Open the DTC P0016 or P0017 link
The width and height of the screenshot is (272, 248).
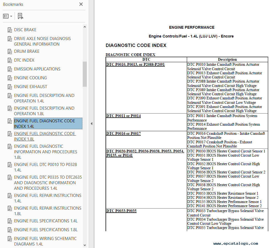coord(123,133)
